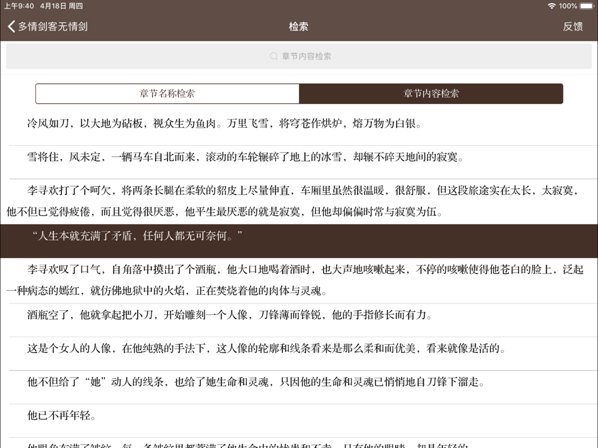Viewport: 598px width, 448px height.
Task: Tap the Wi-Fi status icon
Action: pos(551,6)
